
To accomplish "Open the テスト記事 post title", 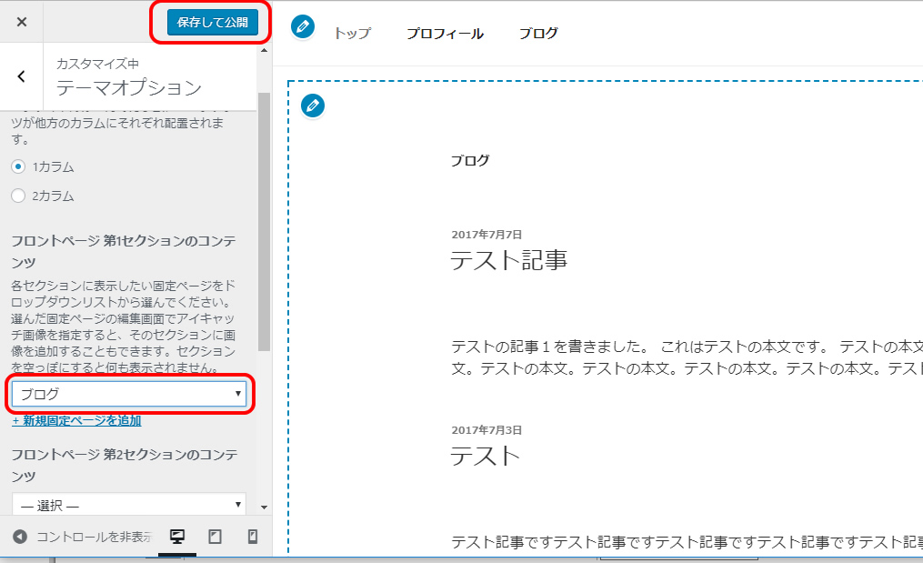I will [509, 260].
